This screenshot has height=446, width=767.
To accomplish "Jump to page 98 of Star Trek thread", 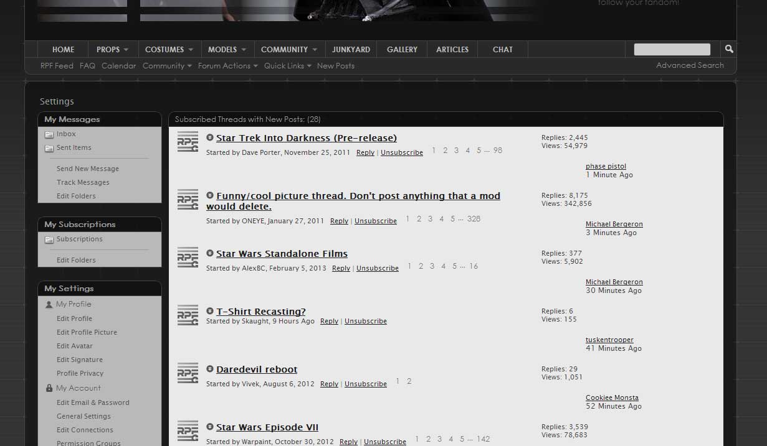I will click(498, 151).
